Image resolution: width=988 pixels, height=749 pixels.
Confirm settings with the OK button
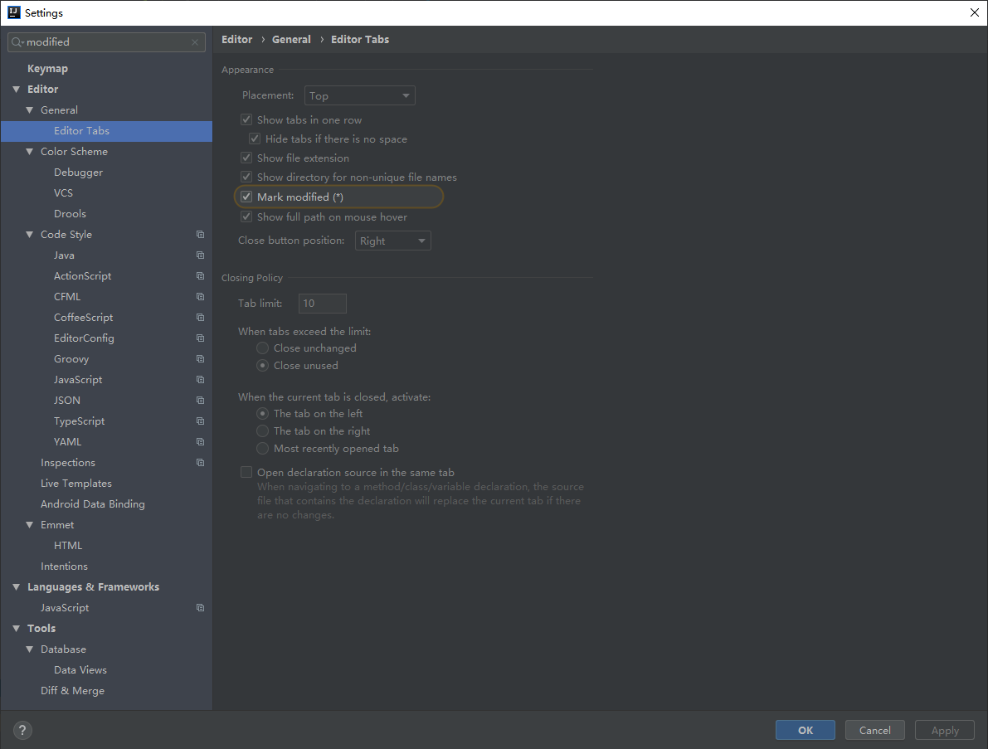point(805,730)
